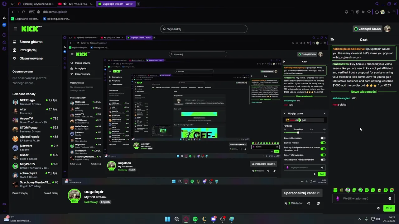Open the NEEXcsgo recommended channel
The width and height of the screenshot is (399, 224).
point(35,102)
